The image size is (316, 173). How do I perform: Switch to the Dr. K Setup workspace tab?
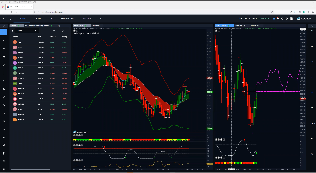point(22,19)
